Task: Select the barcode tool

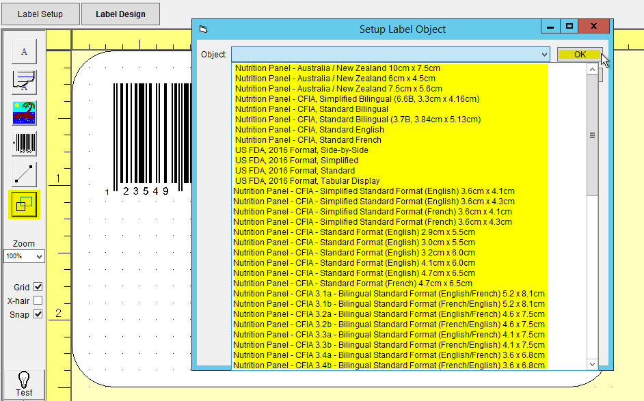Action: [x=24, y=143]
